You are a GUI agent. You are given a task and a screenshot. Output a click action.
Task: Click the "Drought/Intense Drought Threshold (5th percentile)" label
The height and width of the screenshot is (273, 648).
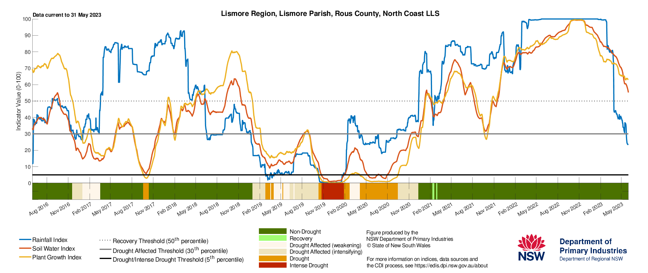[x=178, y=259]
